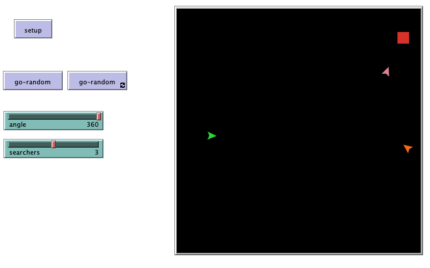
Task: Click the forever loop icon on go-random
Action: (x=123, y=85)
